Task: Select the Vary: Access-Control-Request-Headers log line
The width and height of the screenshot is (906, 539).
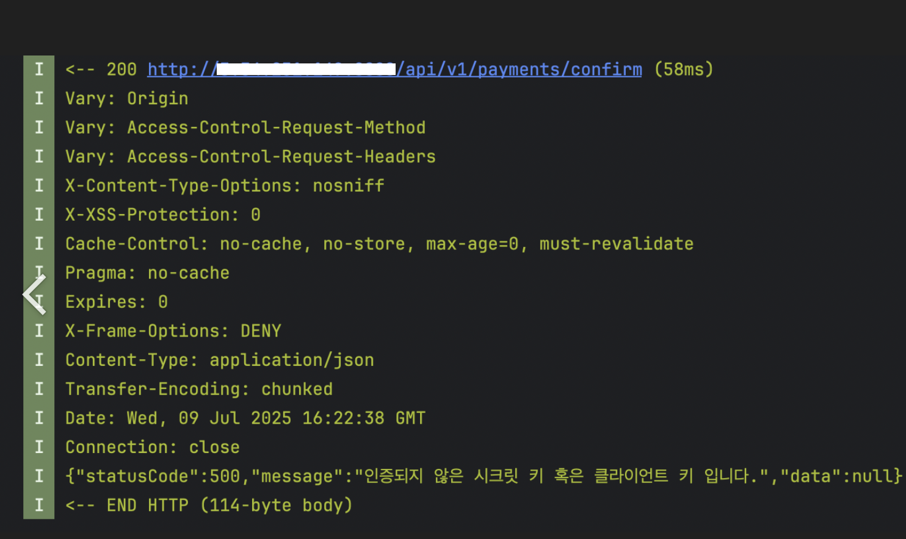Action: (x=250, y=157)
